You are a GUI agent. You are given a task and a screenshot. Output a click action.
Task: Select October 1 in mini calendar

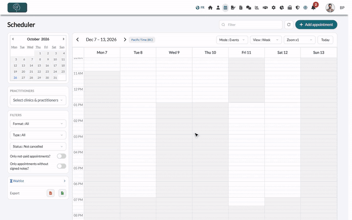40,53
